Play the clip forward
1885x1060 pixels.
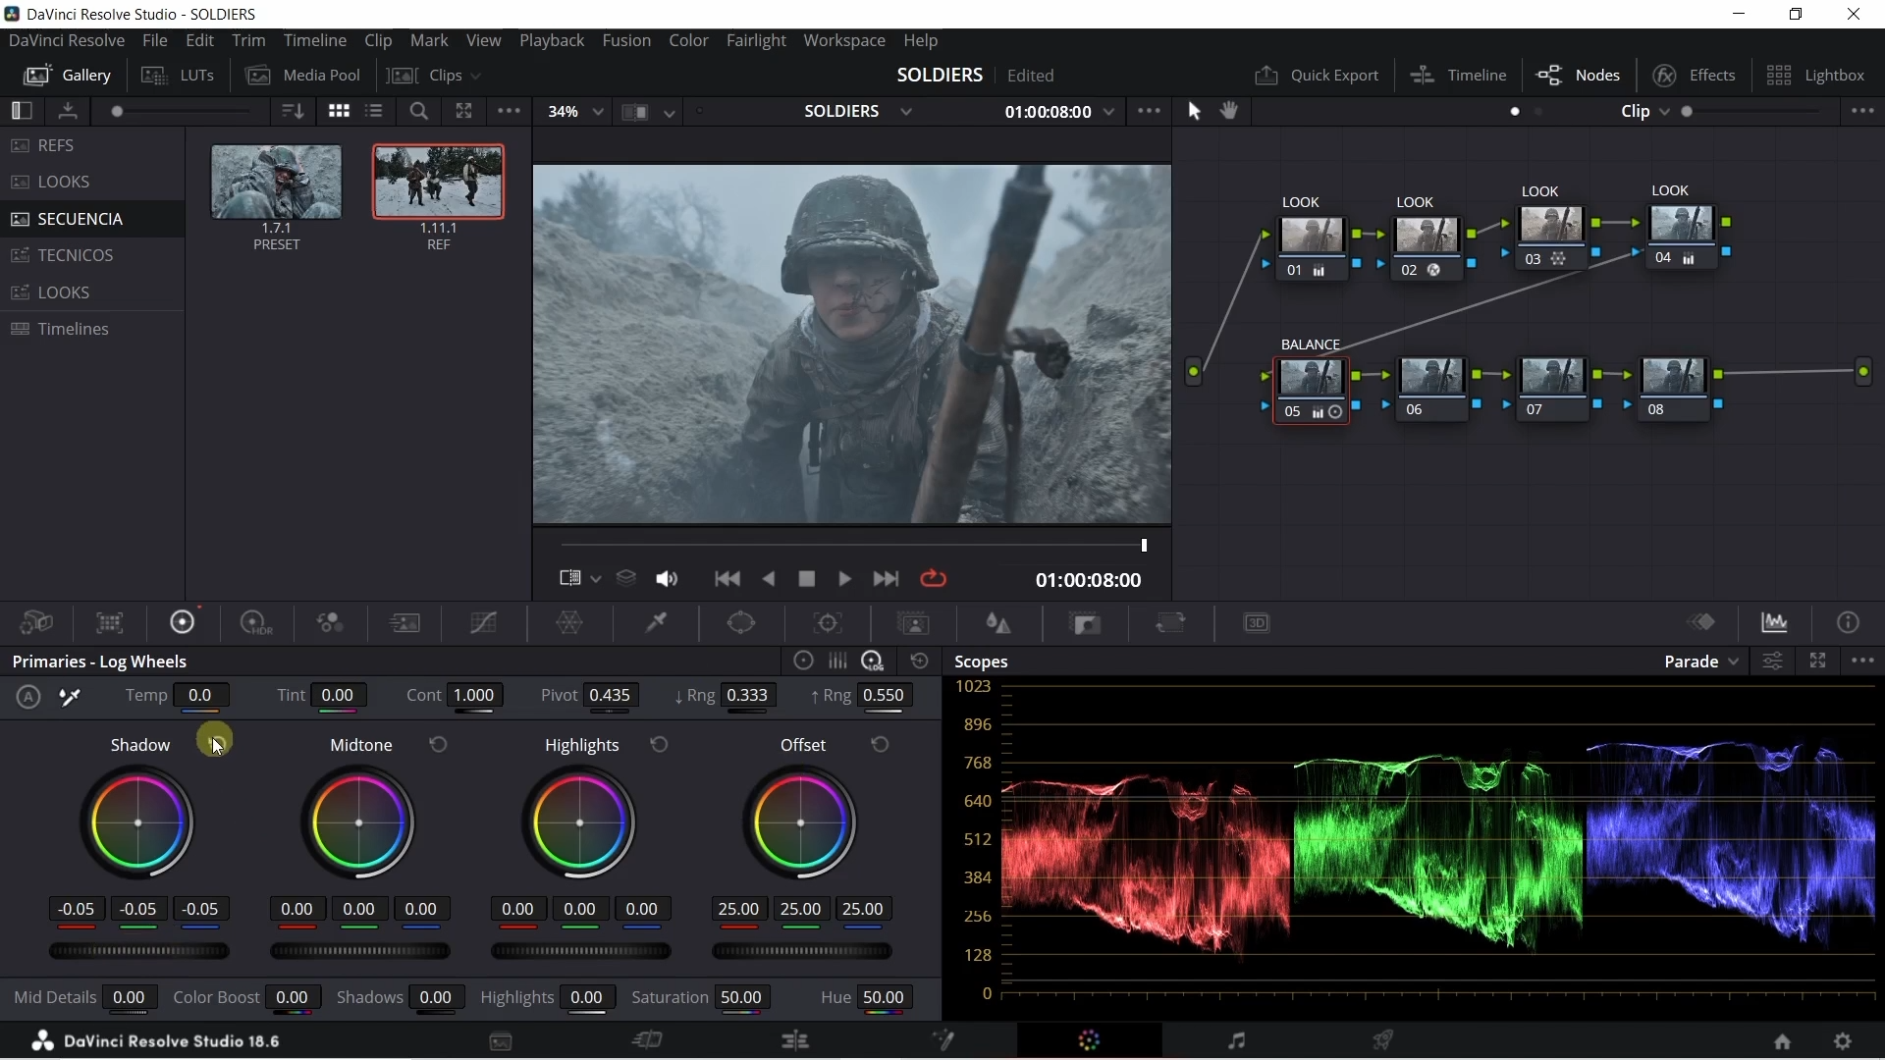(844, 579)
